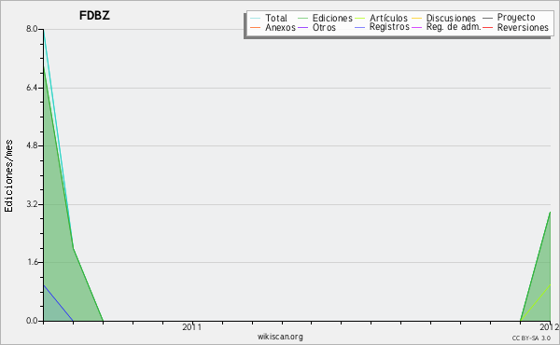Click the Reversiones legend label

pyautogui.click(x=523, y=27)
